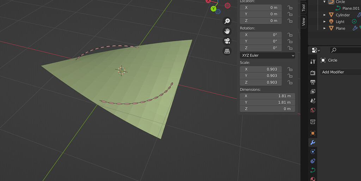This screenshot has width=361, height=181.
Task: Open the Tool properties tab with screwdriver icon
Action: pos(313,61)
